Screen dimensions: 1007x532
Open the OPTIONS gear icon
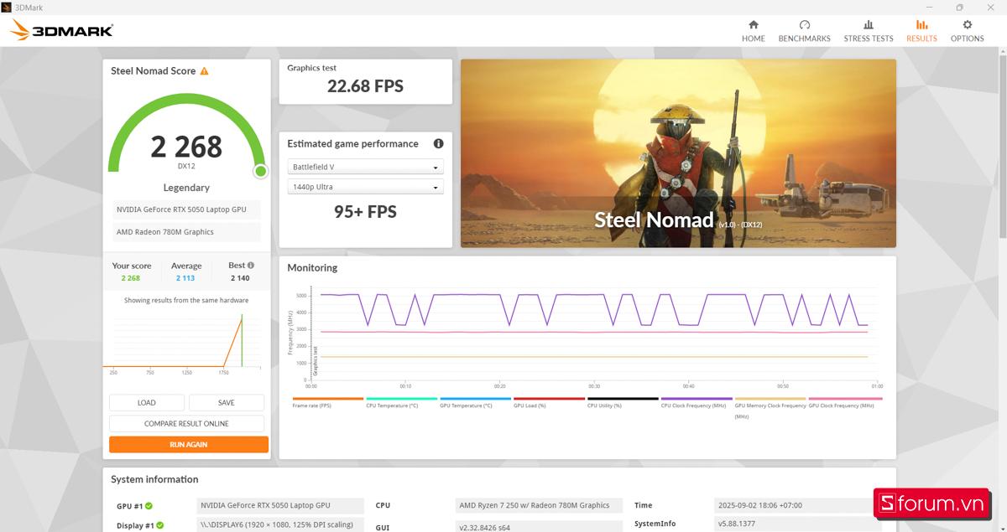[x=967, y=25]
